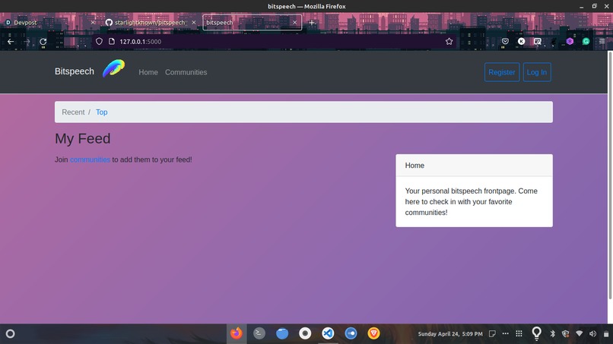Open the tracking protection shield

pyautogui.click(x=99, y=42)
